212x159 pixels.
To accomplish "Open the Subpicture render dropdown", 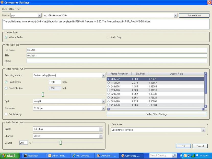I will click(x=203, y=130).
